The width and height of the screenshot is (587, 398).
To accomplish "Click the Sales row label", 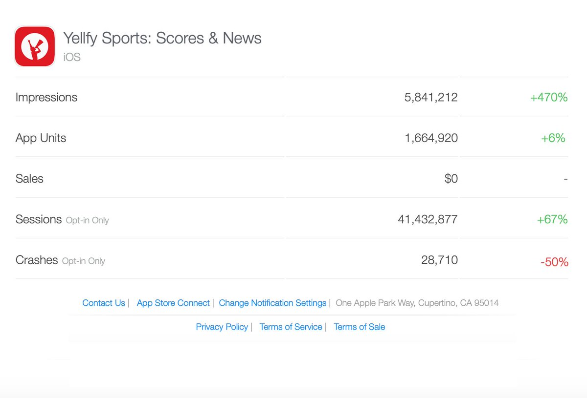I will 29,179.
